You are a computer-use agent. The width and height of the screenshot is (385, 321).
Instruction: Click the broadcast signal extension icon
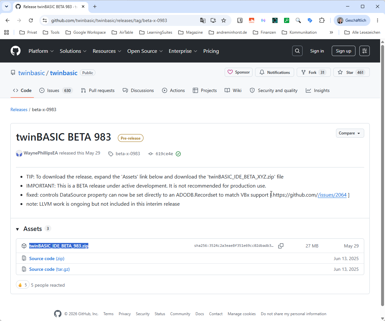tap(263, 20)
